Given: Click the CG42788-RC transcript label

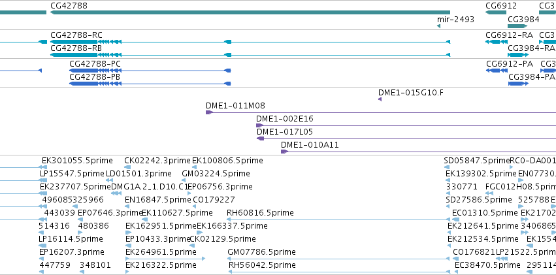Looking at the screenshot, I should pos(76,35).
